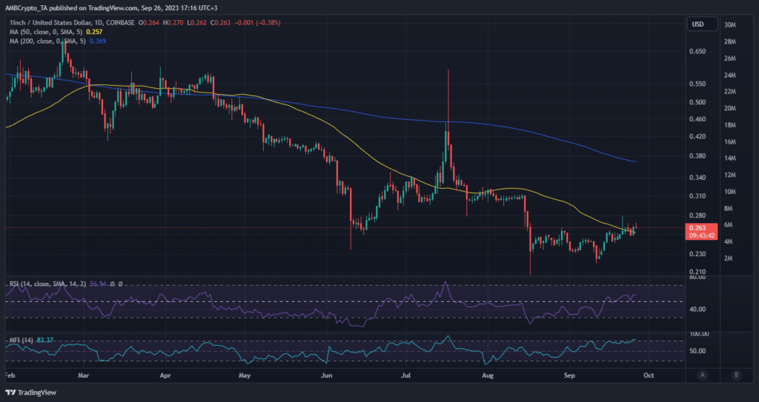Click the 30M label on volume scale
Image resolution: width=759 pixels, height=402 pixels.
729,25
